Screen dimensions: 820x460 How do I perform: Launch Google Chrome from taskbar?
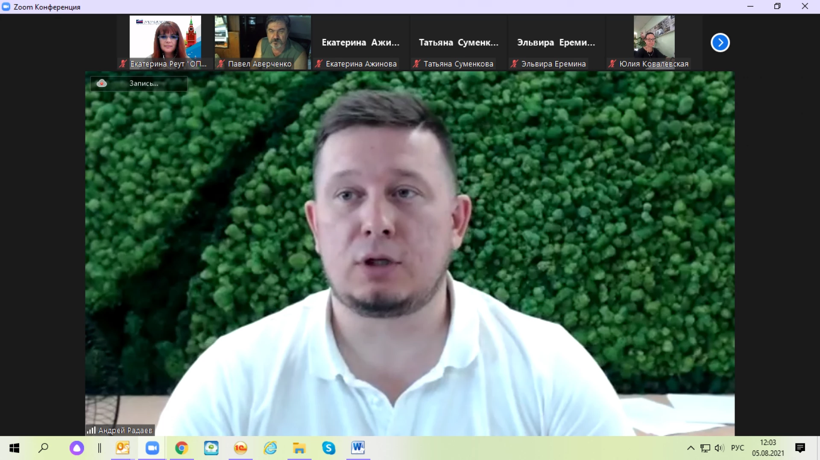[x=182, y=448]
